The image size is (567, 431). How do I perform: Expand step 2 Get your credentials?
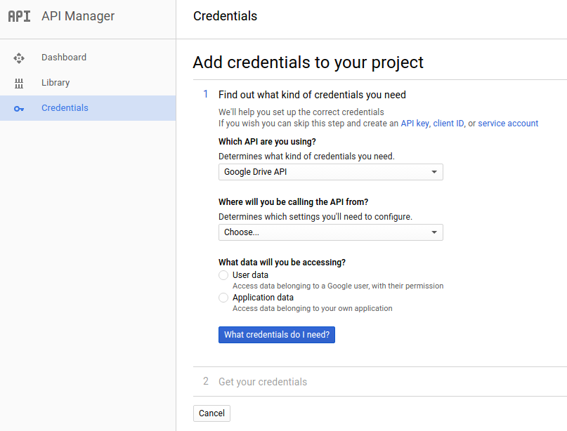[263, 382]
